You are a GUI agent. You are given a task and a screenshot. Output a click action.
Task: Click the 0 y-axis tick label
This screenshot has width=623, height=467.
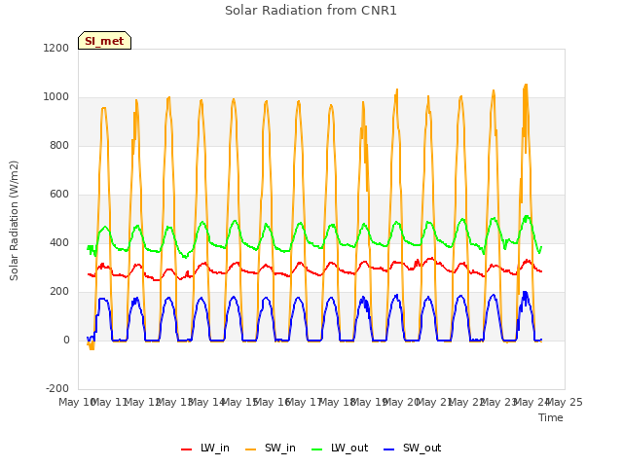[66, 340]
